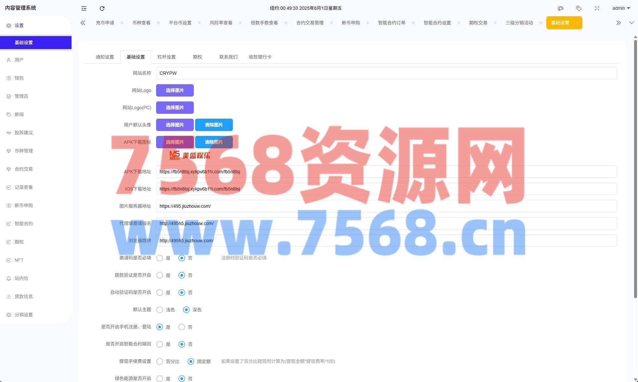Click the refresh icon in top bar
Image resolution: width=638 pixels, height=382 pixels.
click(102, 8)
